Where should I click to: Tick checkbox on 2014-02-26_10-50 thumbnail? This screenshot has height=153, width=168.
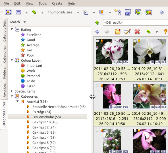pos(98,86)
